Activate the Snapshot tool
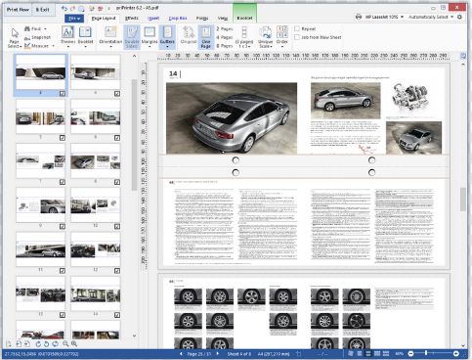The height and width of the screenshot is (360, 472). pos(38,37)
